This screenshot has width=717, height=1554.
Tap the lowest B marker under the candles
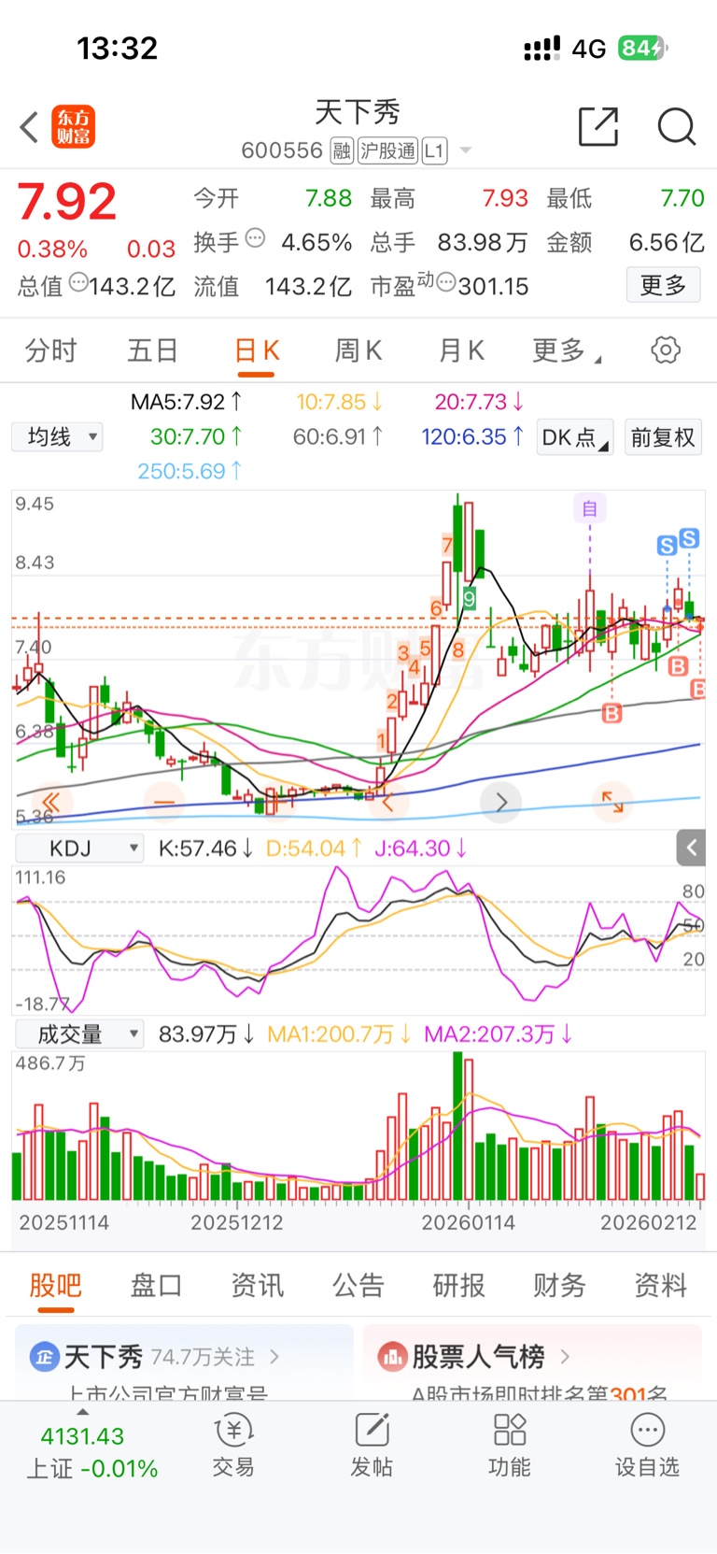612,714
